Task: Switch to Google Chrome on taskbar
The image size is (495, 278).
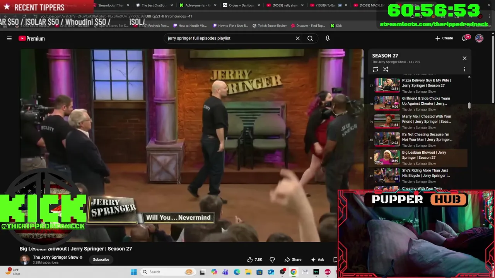Action: coord(294,272)
